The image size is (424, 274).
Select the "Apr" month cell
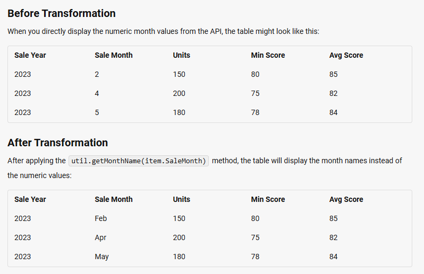coord(100,237)
